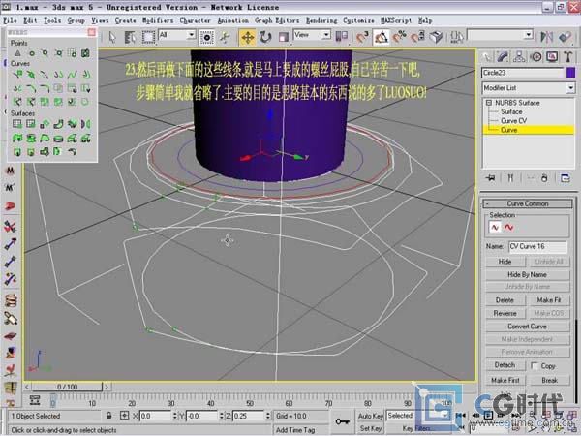
Task: Click the Mirror Selected Objects icon
Action: [546, 37]
